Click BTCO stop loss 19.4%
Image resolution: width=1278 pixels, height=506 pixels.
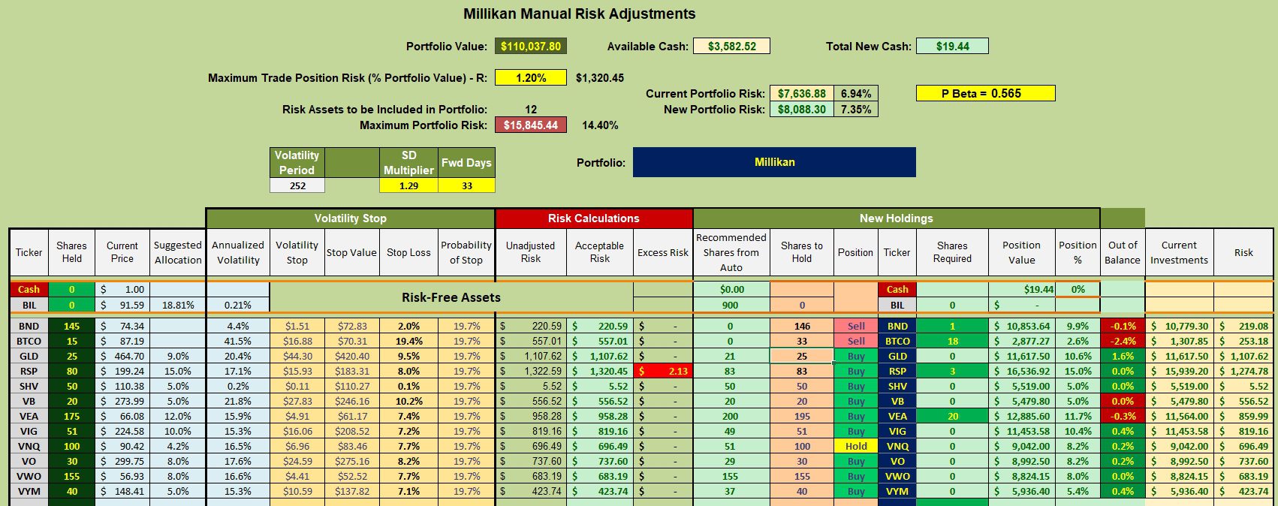[x=408, y=341]
